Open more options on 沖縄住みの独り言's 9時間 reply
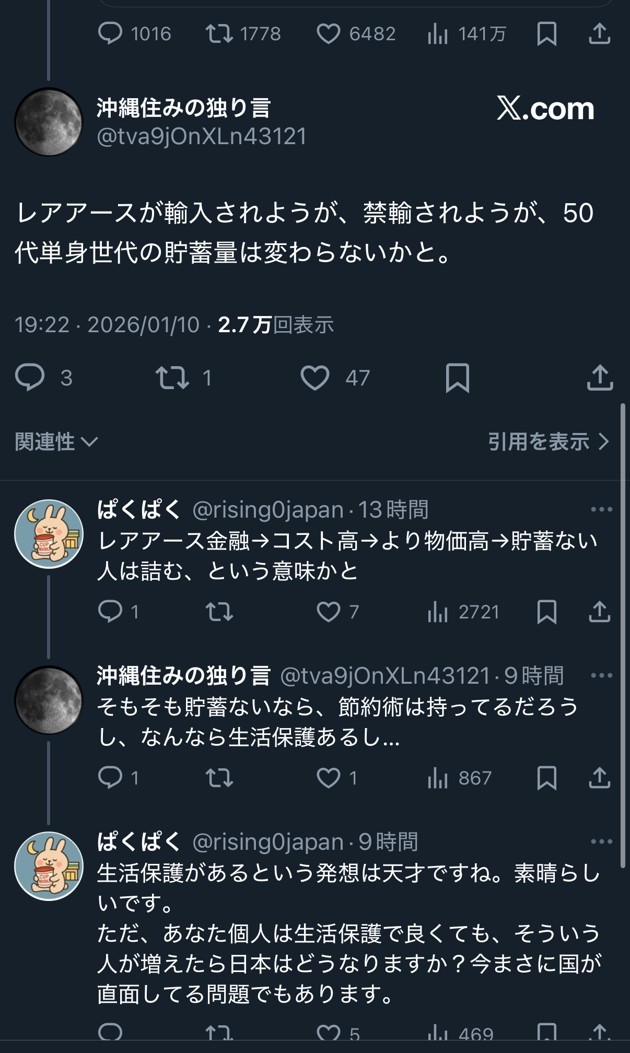Image resolution: width=630 pixels, height=1053 pixels. [601, 675]
